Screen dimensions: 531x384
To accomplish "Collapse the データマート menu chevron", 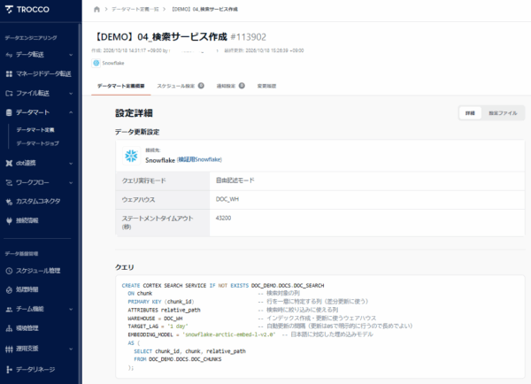I will (x=71, y=112).
